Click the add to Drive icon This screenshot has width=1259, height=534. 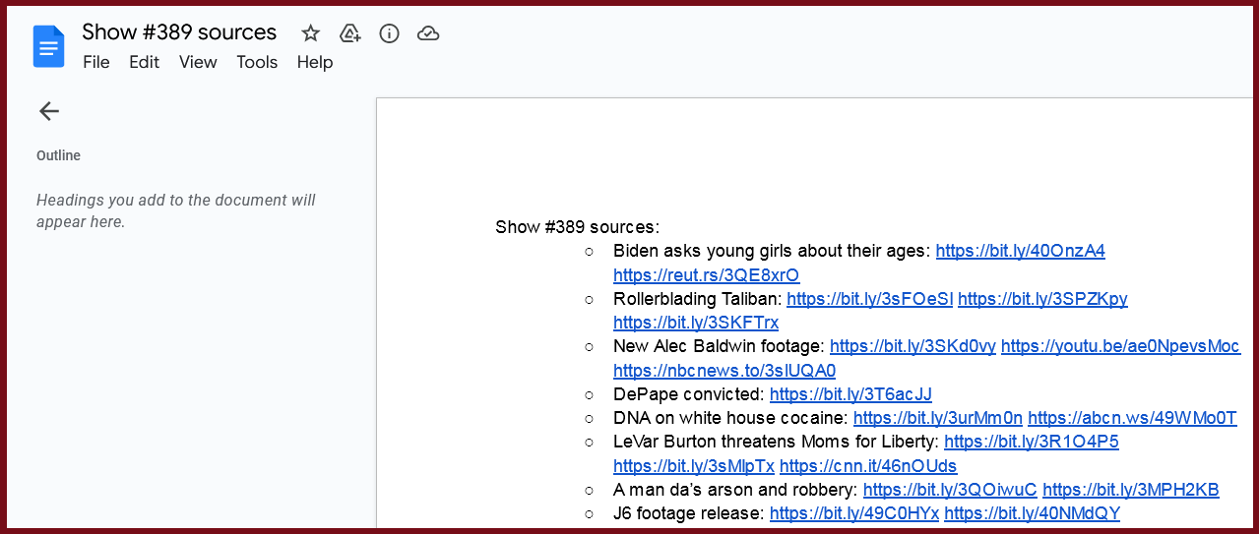click(x=349, y=33)
